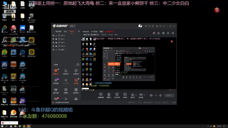
Task: Click the taskbar search icon
Action: (x=6, y=126)
